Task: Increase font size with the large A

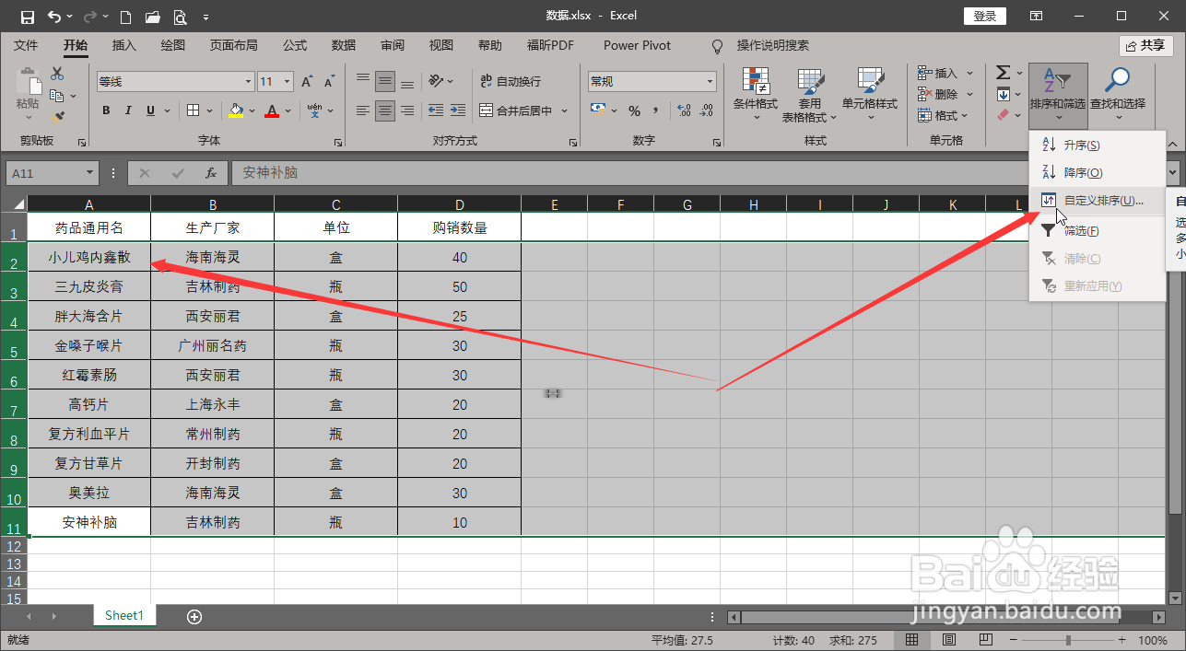Action: click(x=307, y=82)
